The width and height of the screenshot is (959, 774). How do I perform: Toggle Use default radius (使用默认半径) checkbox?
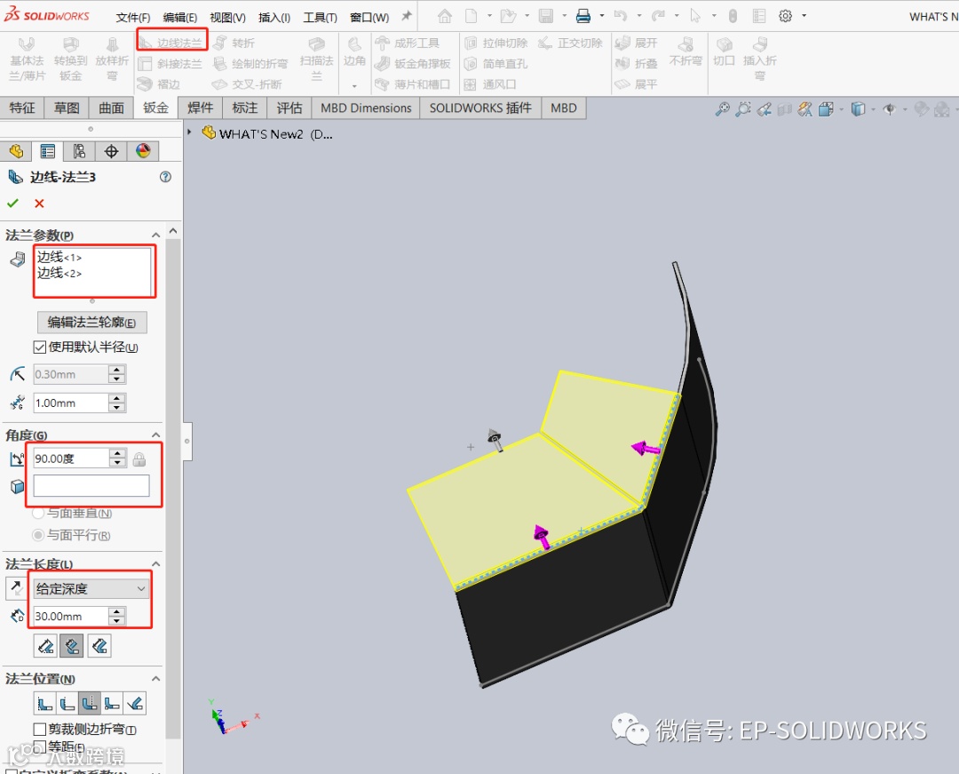pyautogui.click(x=40, y=347)
